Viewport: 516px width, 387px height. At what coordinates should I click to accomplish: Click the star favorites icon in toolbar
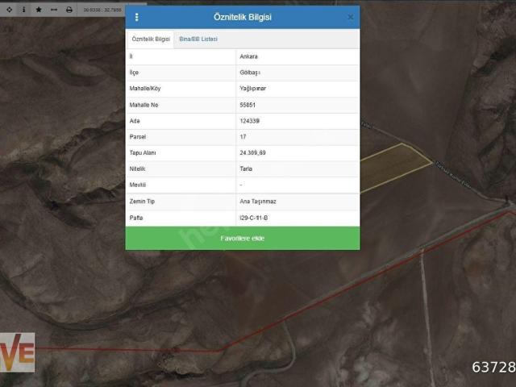pyautogui.click(x=39, y=10)
